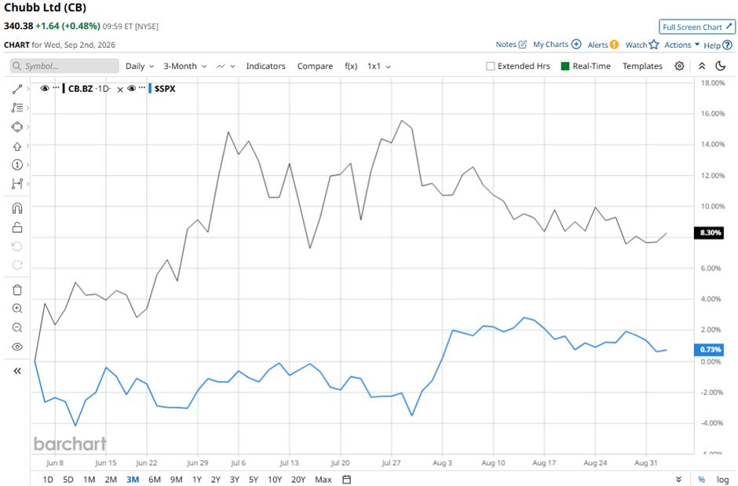Activate the magnet snap tool
Image resolution: width=738 pixels, height=486 pixels.
pos(17,208)
